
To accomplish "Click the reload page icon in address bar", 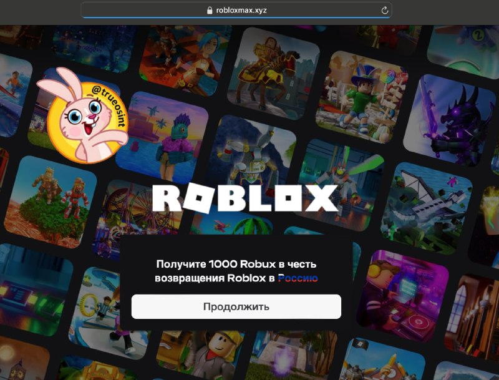I will [385, 10].
